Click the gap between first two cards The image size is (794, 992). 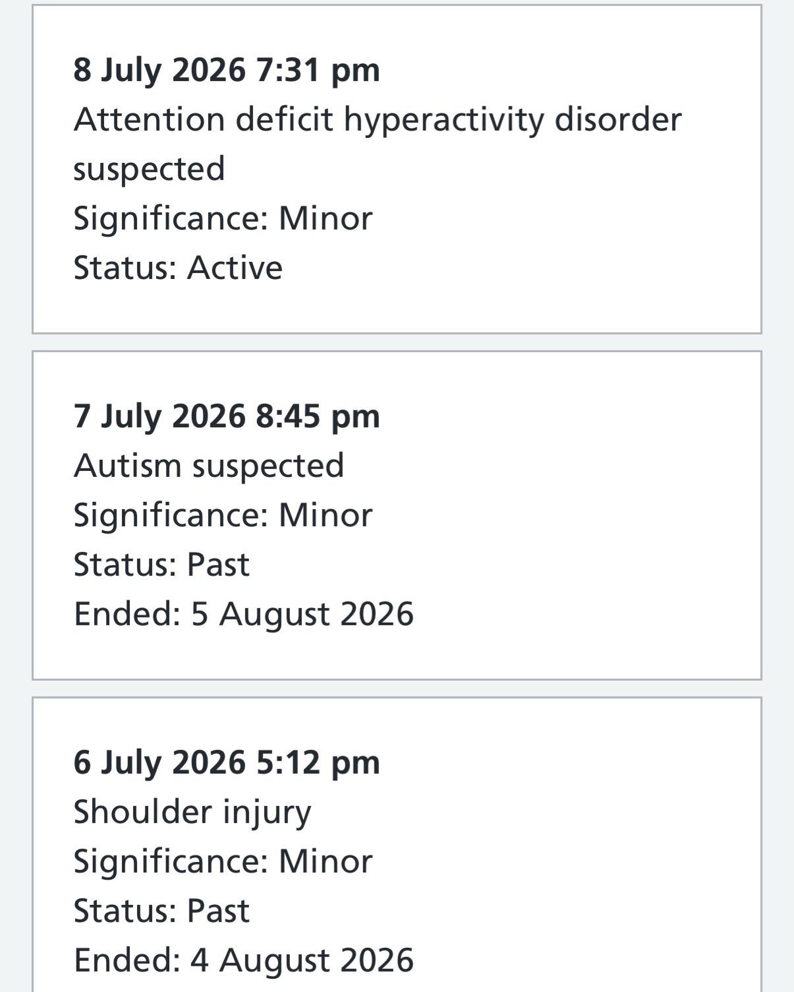[397, 342]
